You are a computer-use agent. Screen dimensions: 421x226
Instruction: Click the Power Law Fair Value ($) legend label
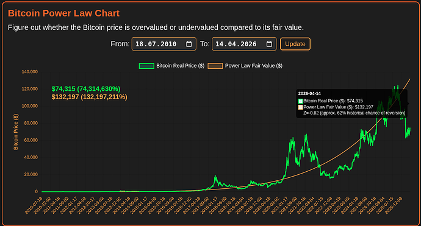[254, 66]
